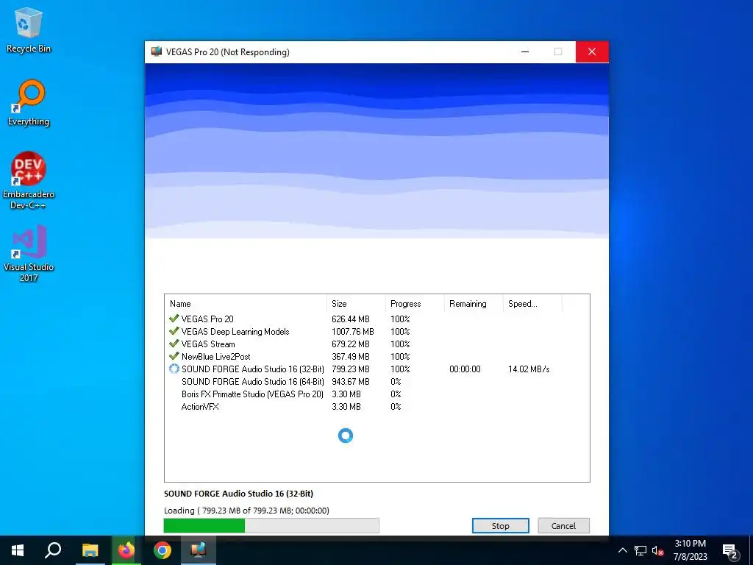
Task: Click the 14.02 MB/s speed value
Action: pyautogui.click(x=529, y=369)
